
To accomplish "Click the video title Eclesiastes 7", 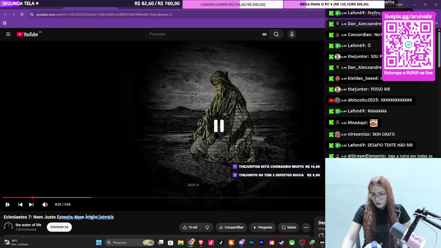I will 59,217.
